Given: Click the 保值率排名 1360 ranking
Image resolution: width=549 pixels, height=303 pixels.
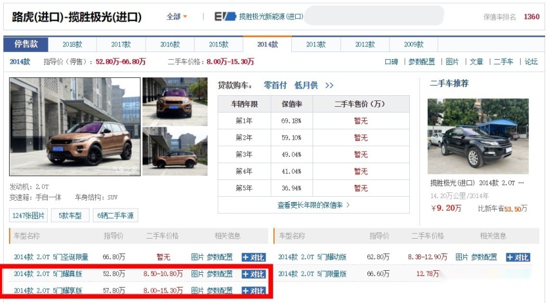Looking at the screenshot, I should 511,17.
